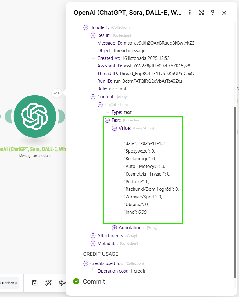This screenshot has width=239, height=297.
Task: Click the CREDIT USAGE heading
Action: point(101,254)
